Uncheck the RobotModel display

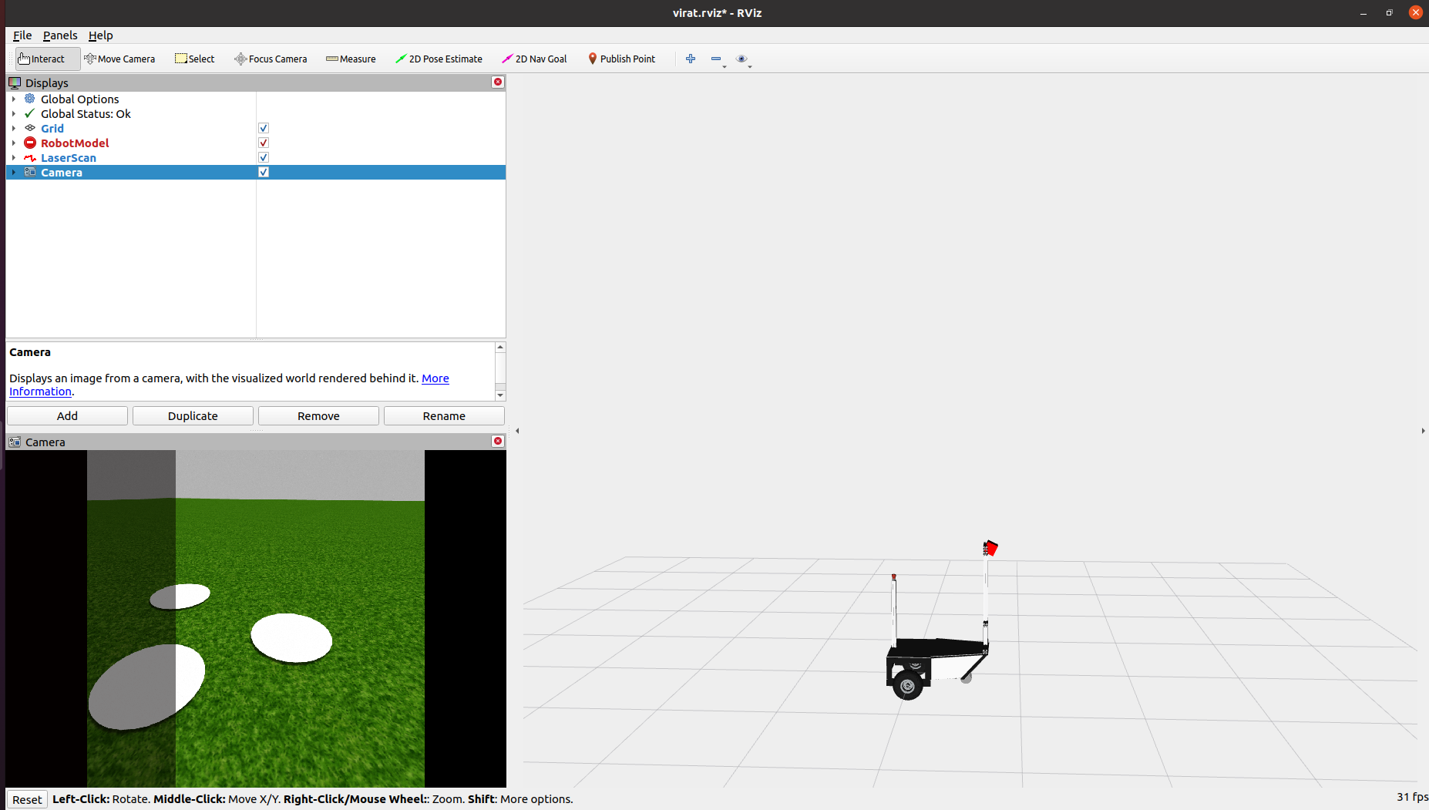(x=263, y=143)
